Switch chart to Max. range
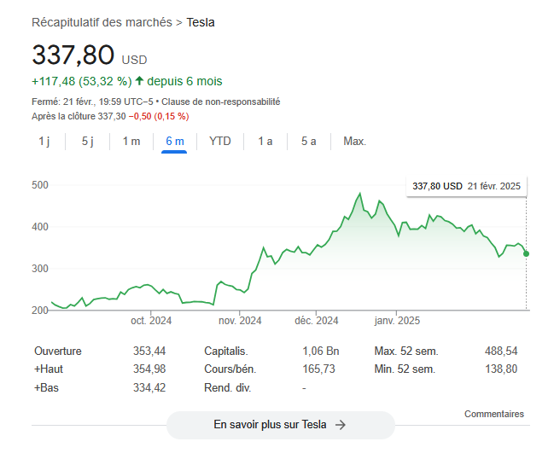The width and height of the screenshot is (554, 459). pos(355,142)
